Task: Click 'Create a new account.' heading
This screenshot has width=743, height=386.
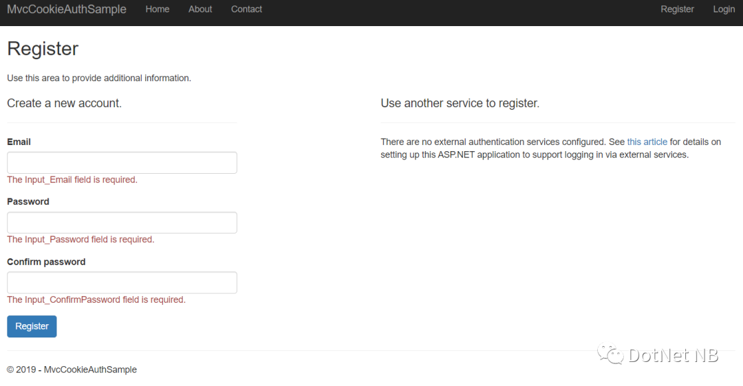Action: 65,103
